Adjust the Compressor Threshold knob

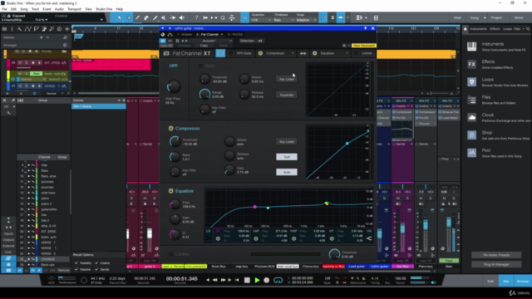pyautogui.click(x=175, y=141)
